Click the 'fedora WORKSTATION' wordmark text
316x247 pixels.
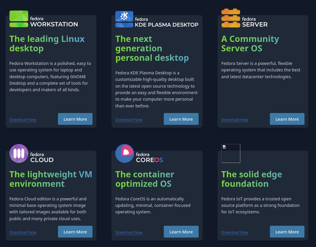(54, 22)
